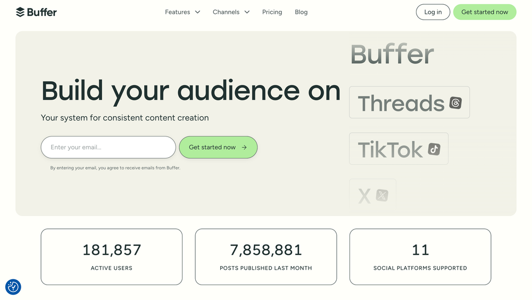
Task: Expand the Features dropdown chevron
Action: pos(197,12)
